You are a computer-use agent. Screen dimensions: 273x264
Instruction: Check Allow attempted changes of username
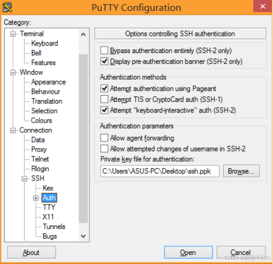(104, 148)
